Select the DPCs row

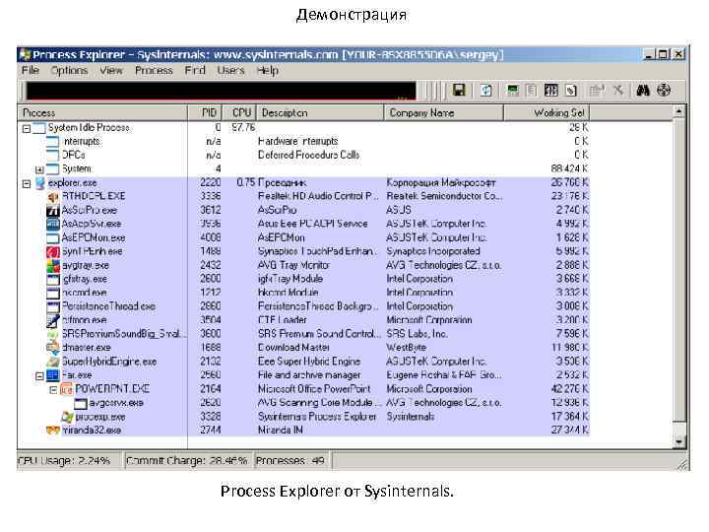click(x=303, y=156)
